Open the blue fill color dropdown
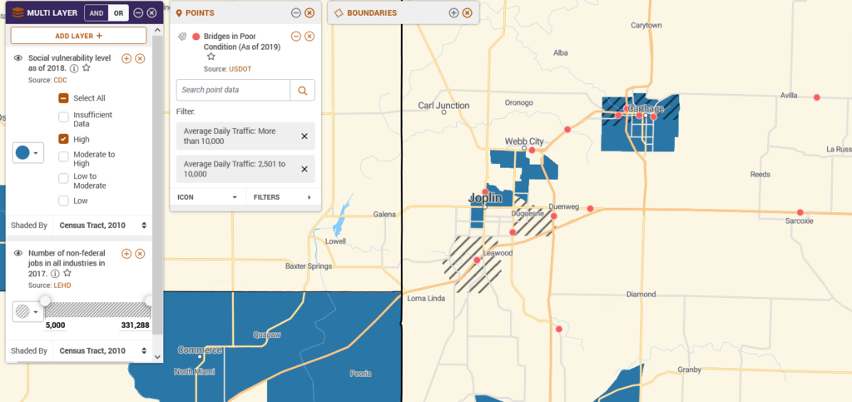 coord(28,152)
